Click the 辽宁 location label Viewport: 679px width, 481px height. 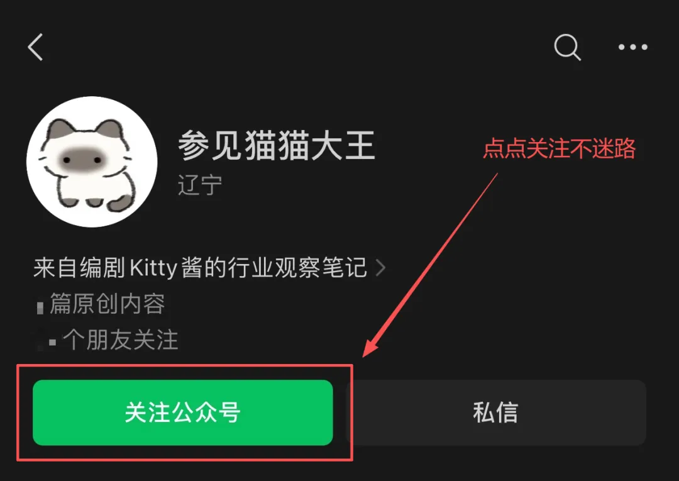click(x=200, y=185)
